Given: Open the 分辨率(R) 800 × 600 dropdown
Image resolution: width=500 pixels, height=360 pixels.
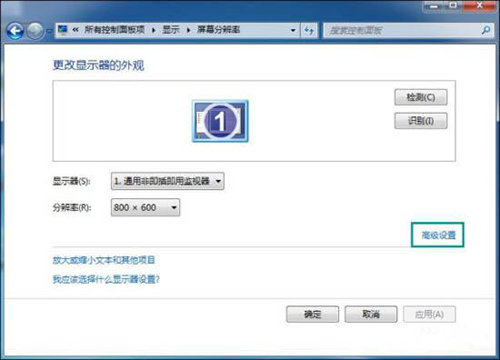Looking at the screenshot, I should [145, 207].
